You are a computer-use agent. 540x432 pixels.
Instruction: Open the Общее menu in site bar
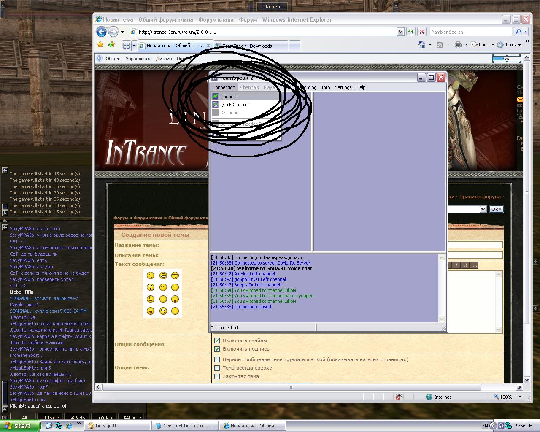click(x=113, y=59)
